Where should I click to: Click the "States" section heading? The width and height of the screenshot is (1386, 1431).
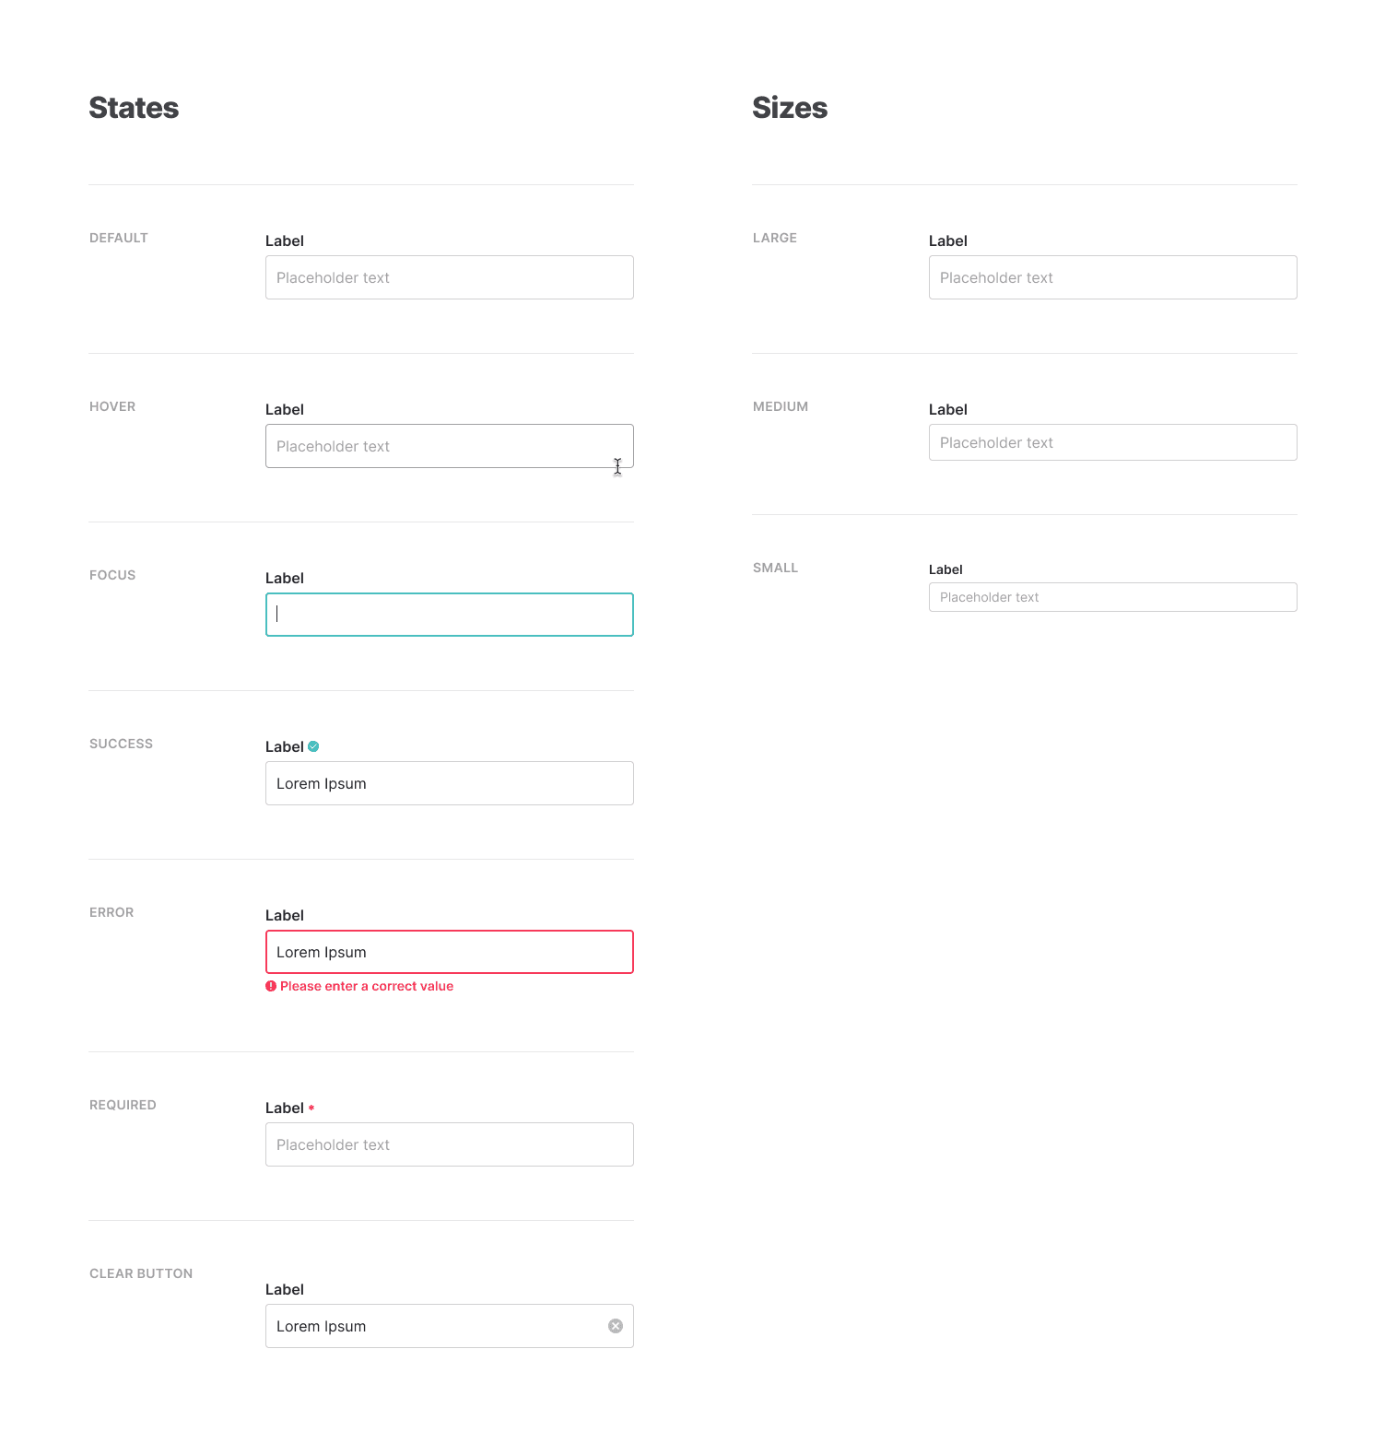click(134, 108)
